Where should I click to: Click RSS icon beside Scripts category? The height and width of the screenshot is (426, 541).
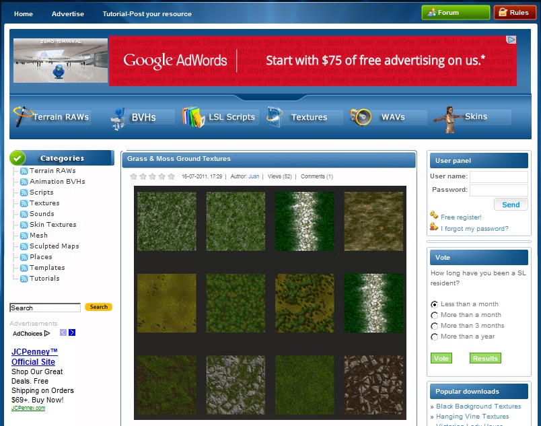coord(24,192)
